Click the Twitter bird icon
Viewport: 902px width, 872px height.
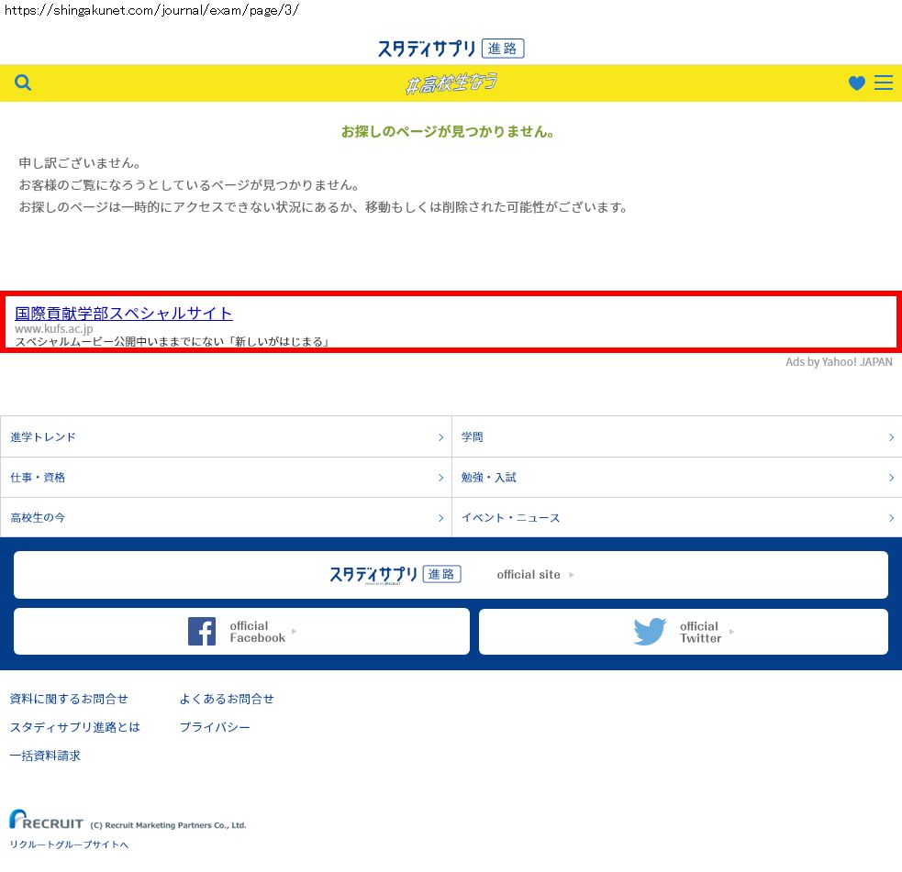pyautogui.click(x=650, y=632)
